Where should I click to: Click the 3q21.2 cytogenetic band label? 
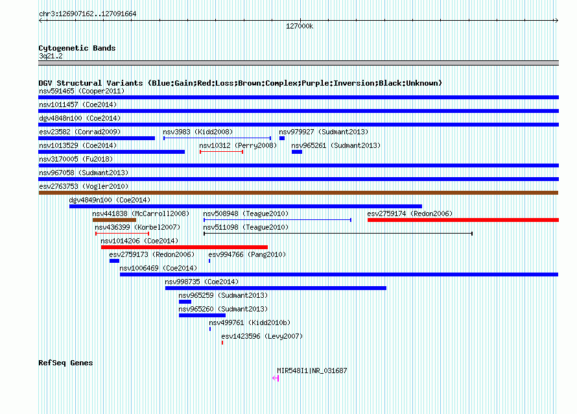tap(51, 56)
